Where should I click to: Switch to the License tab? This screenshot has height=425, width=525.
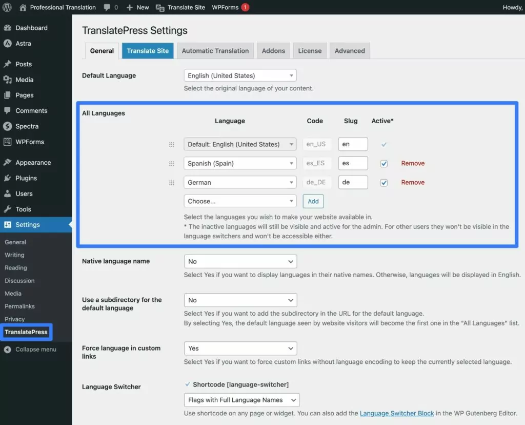[x=310, y=51]
